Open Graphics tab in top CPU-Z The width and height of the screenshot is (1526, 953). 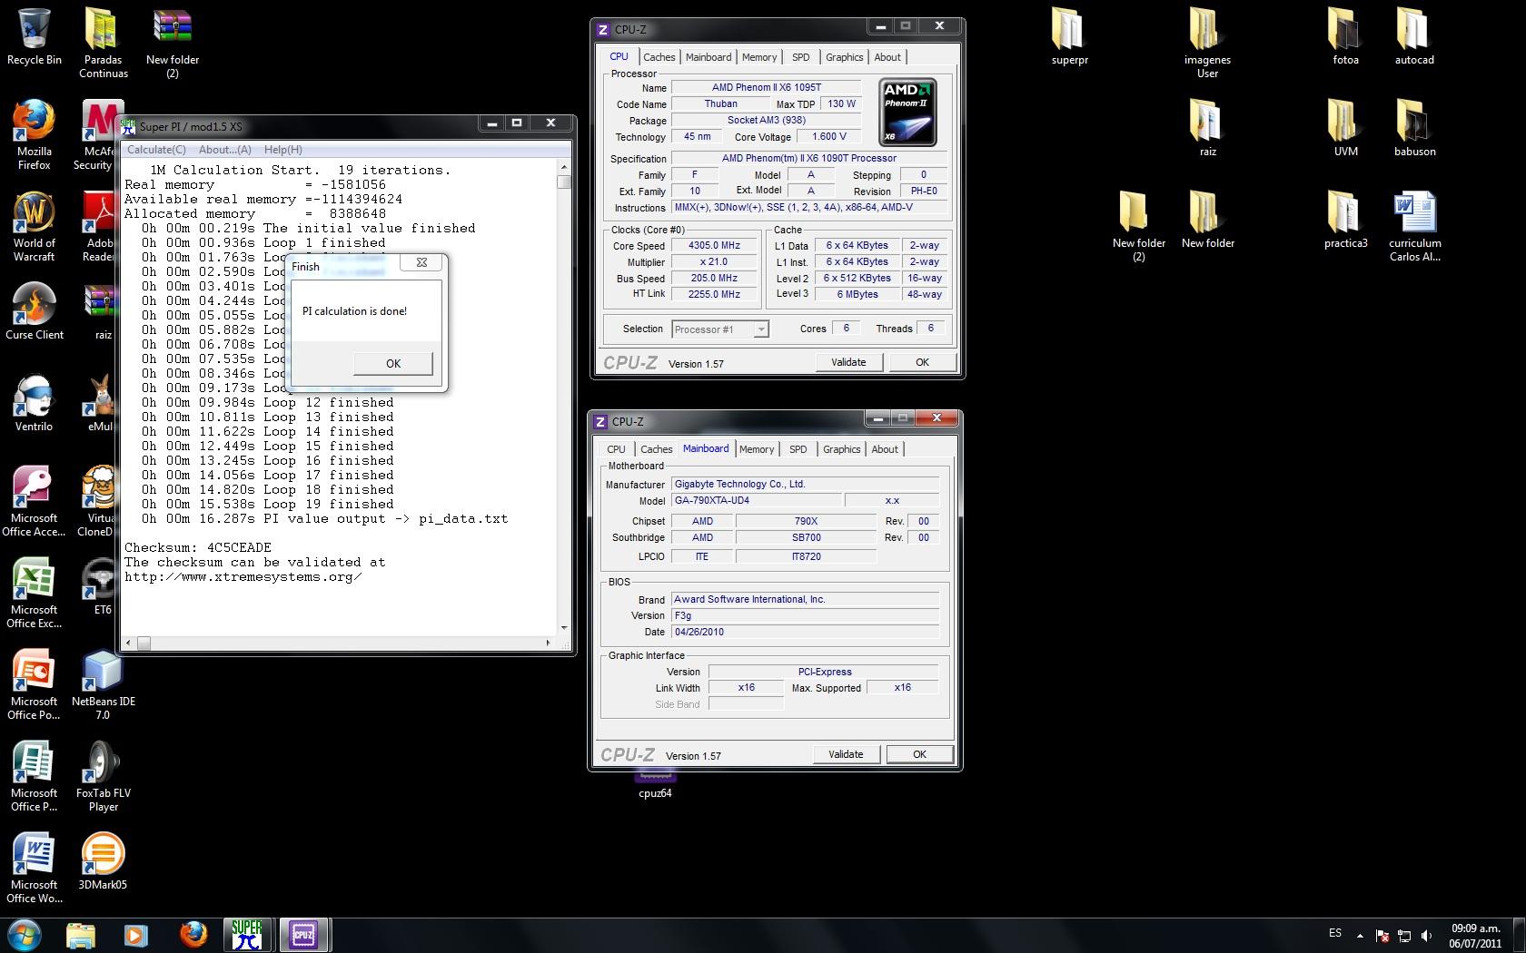click(844, 57)
